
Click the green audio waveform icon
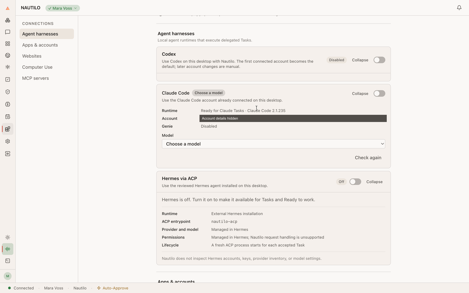[8, 249]
